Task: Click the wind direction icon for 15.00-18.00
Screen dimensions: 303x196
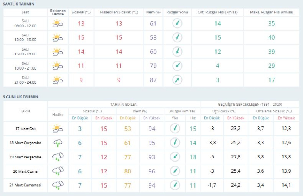Action: point(177,52)
